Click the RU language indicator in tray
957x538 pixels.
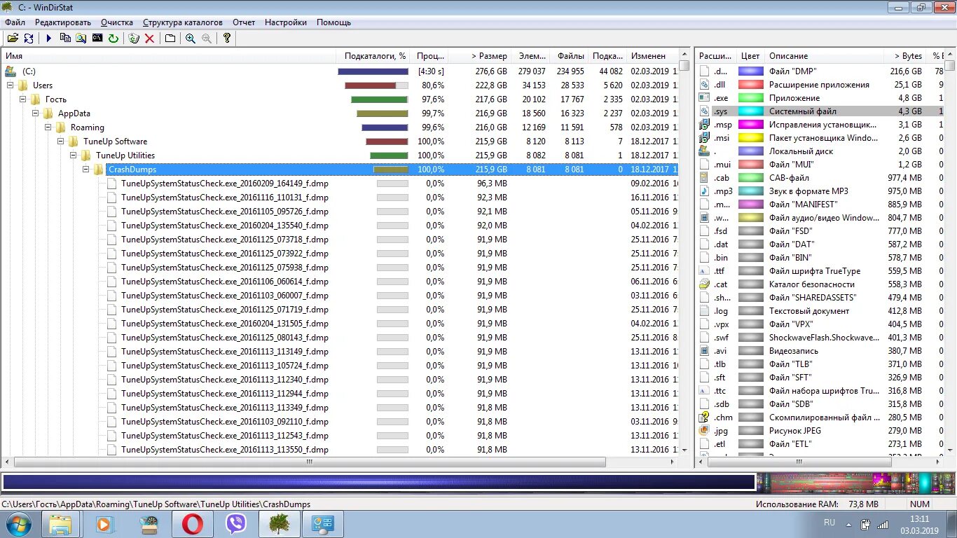click(829, 523)
